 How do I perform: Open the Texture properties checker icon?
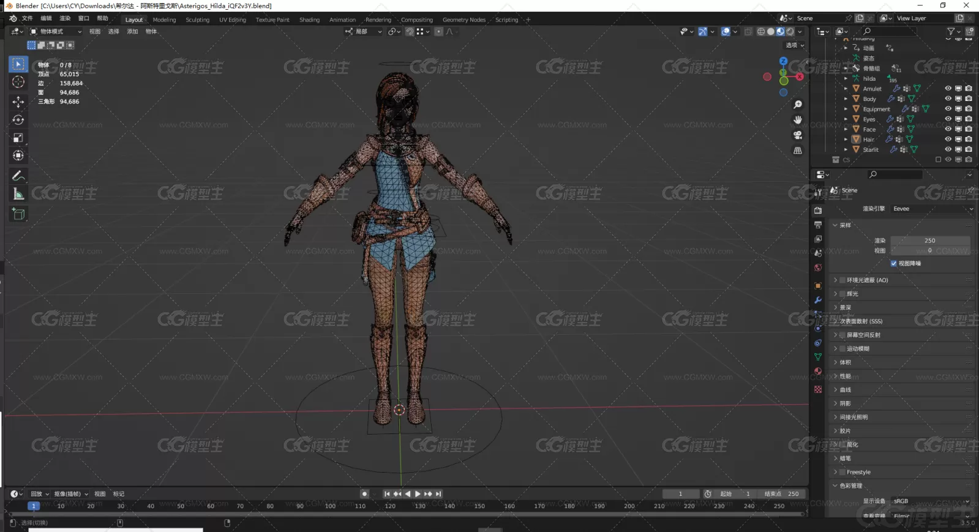point(818,389)
